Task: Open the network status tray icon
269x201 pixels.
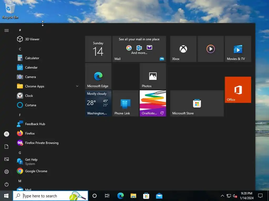Action: (x=229, y=196)
